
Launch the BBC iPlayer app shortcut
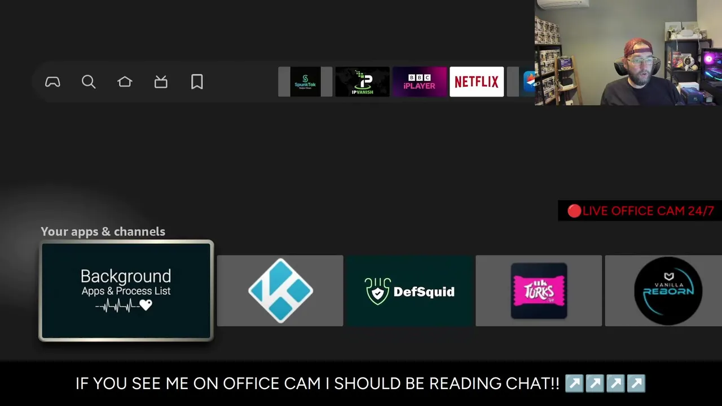pyautogui.click(x=419, y=82)
